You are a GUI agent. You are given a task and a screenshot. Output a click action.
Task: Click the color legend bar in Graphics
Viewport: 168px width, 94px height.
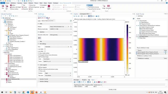pos(127,49)
